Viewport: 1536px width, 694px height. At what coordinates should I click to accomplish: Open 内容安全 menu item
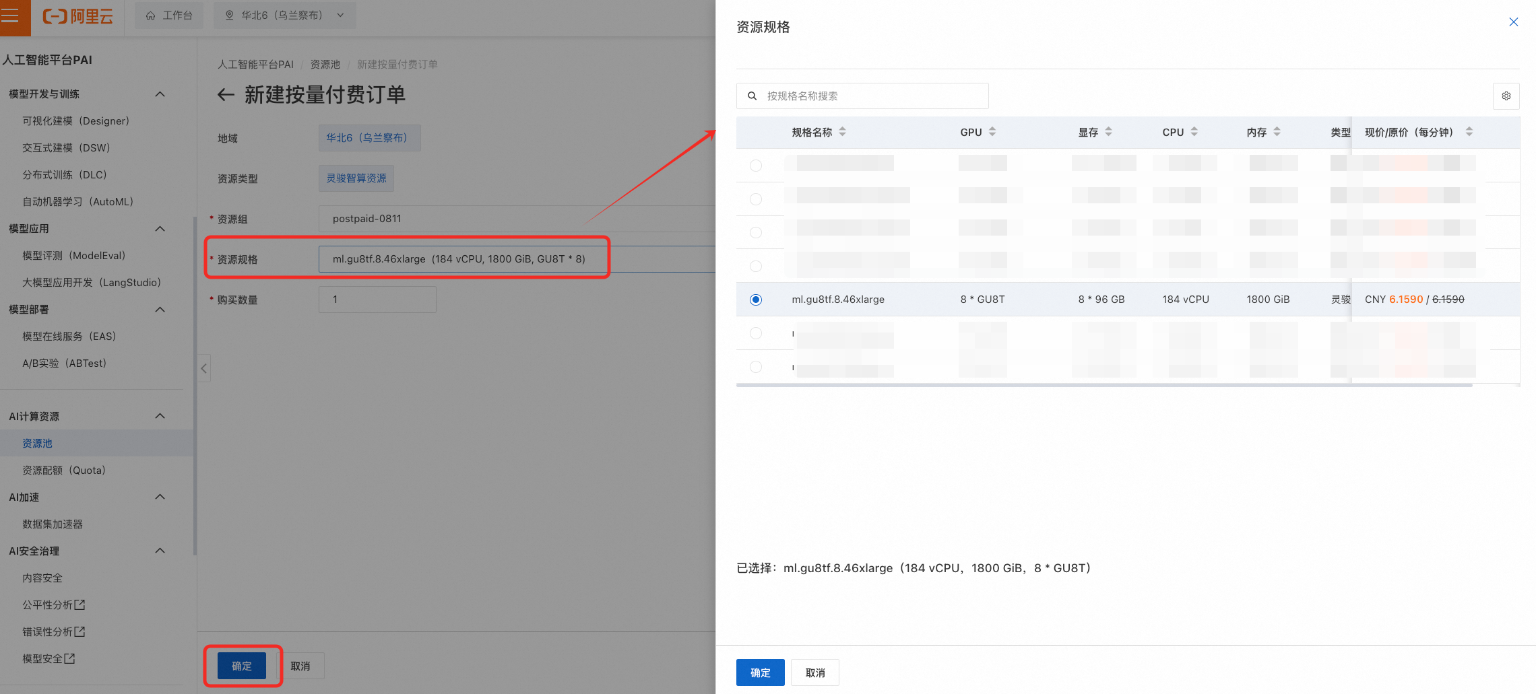coord(42,578)
